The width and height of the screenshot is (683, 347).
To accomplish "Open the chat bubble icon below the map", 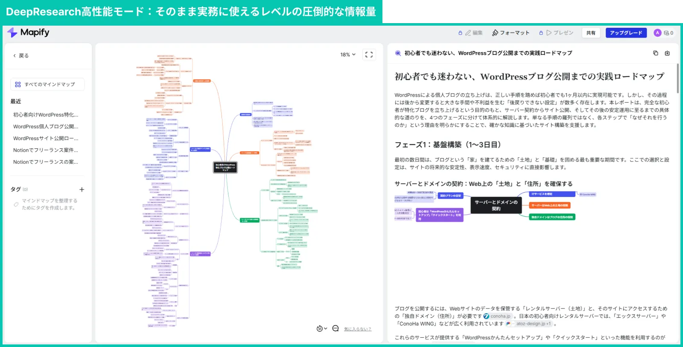I will pyautogui.click(x=336, y=328).
